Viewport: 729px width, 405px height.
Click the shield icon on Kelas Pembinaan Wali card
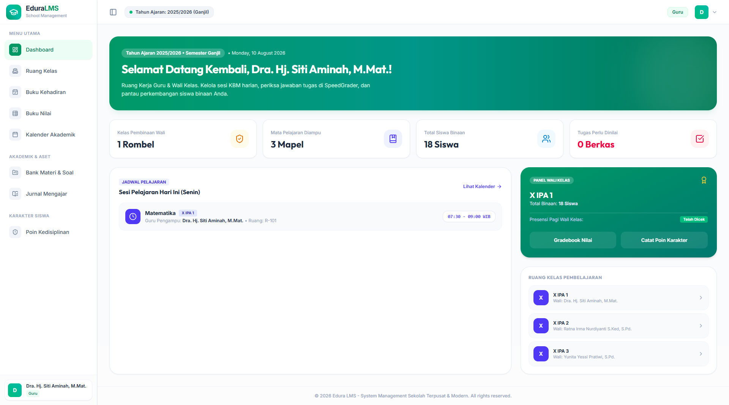[240, 139]
